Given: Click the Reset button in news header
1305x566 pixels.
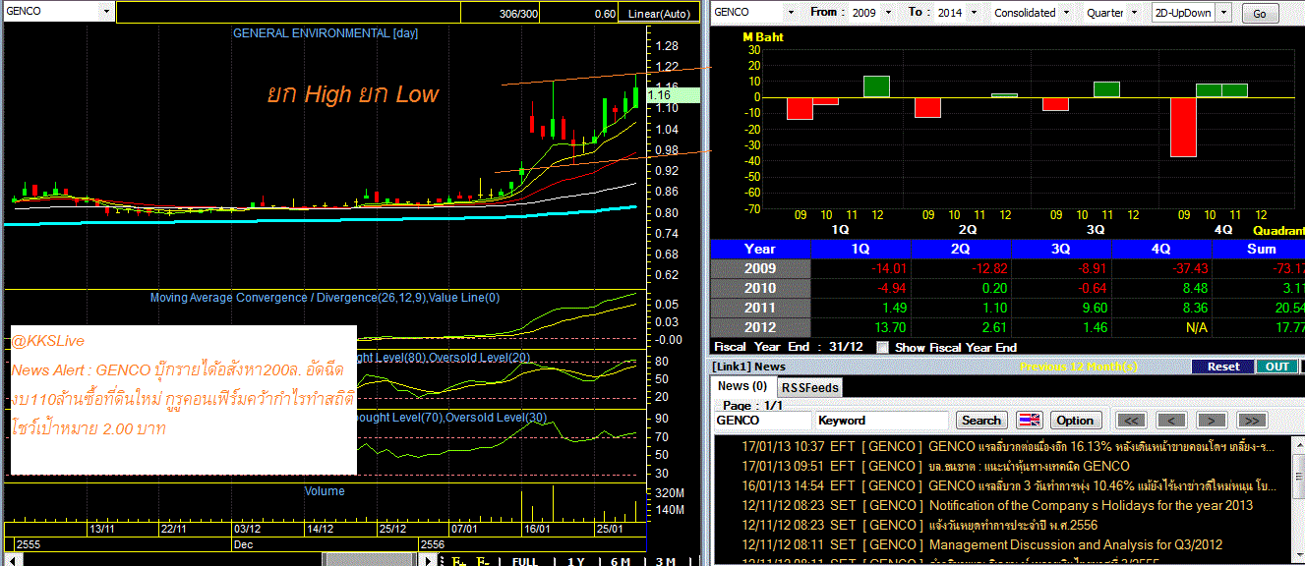Looking at the screenshot, I should point(1223,367).
